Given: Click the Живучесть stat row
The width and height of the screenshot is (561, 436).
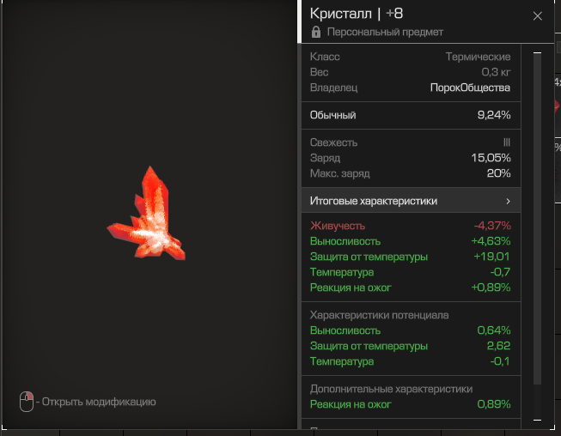Looking at the screenshot, I should (411, 226).
